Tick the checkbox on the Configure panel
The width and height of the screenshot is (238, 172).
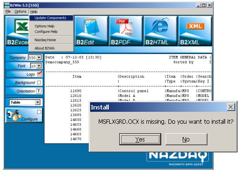[x=39, y=112]
